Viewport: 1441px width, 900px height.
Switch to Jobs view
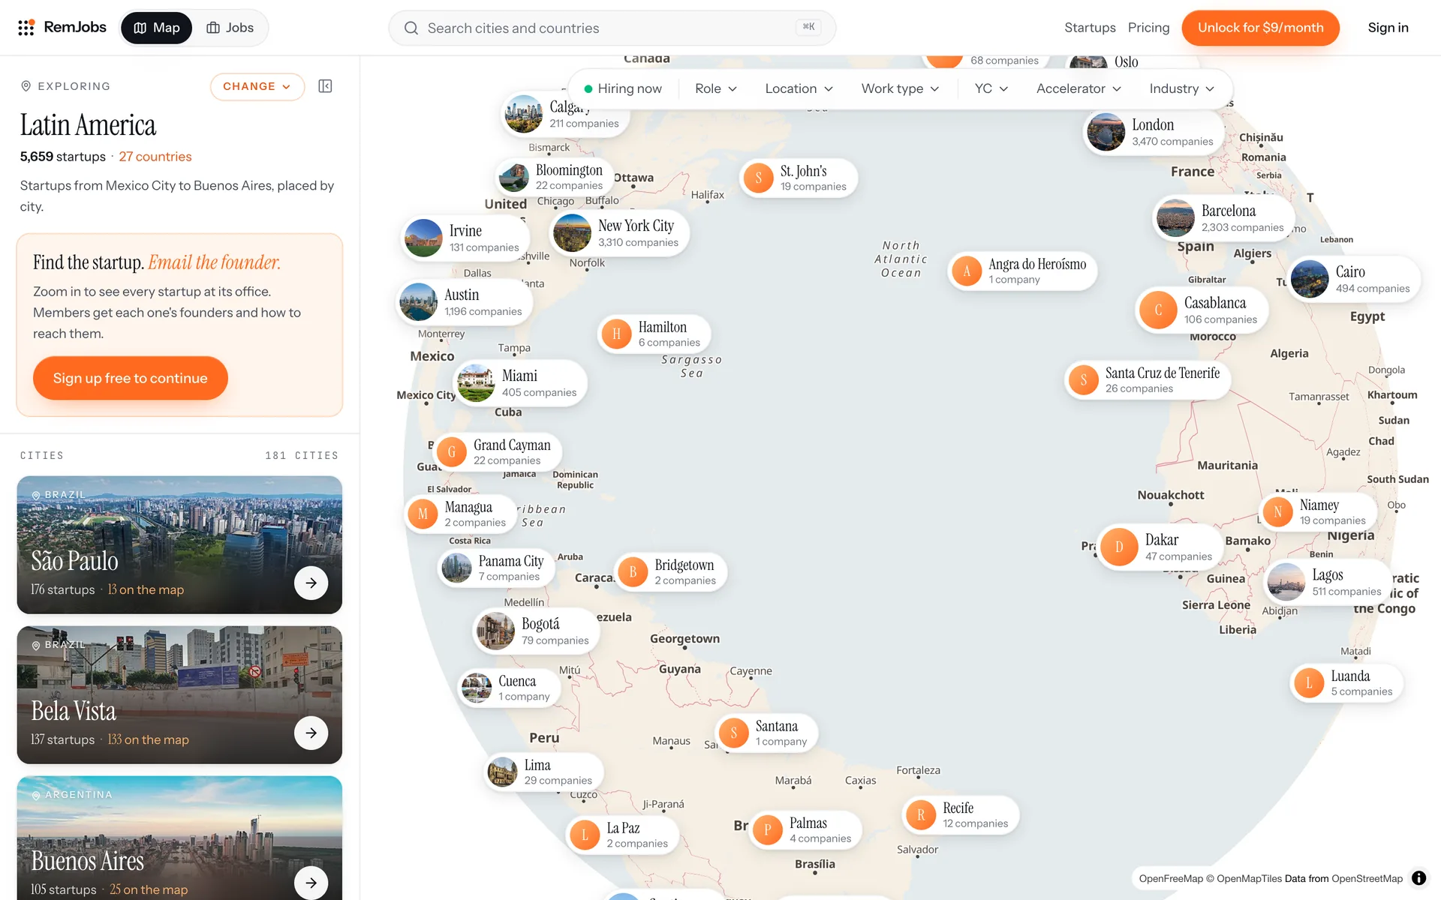(x=230, y=28)
